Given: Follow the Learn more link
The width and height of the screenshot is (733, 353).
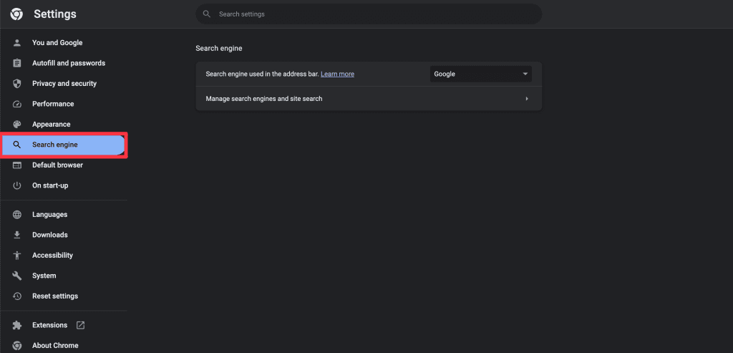Looking at the screenshot, I should click(337, 74).
